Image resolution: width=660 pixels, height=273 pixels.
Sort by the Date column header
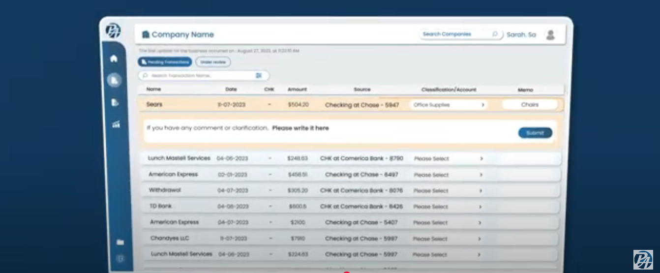(231, 90)
